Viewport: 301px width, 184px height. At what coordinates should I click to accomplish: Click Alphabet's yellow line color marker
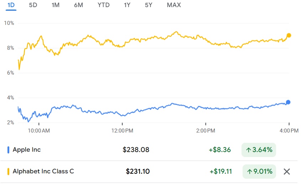[x=8, y=172]
